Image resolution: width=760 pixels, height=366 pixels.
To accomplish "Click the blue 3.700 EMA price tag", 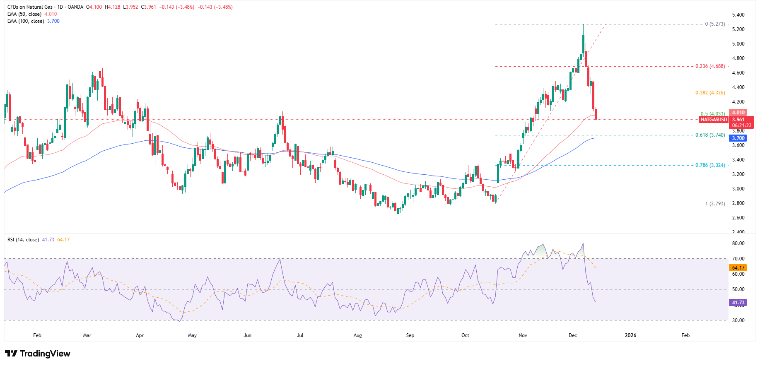I will click(738, 138).
